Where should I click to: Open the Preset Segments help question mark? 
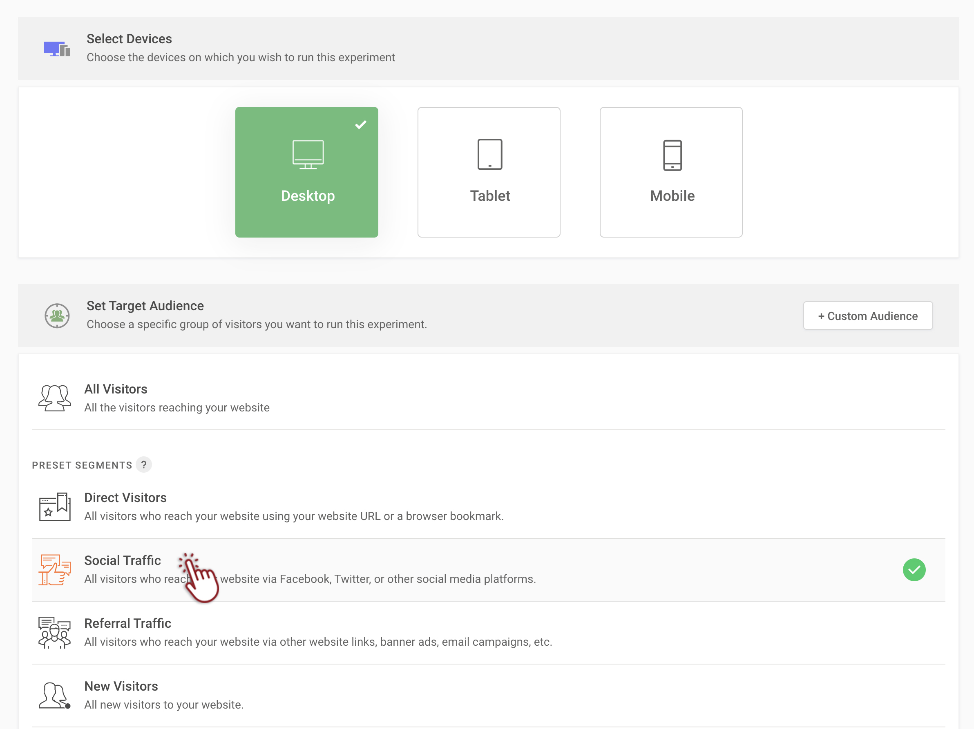click(143, 465)
